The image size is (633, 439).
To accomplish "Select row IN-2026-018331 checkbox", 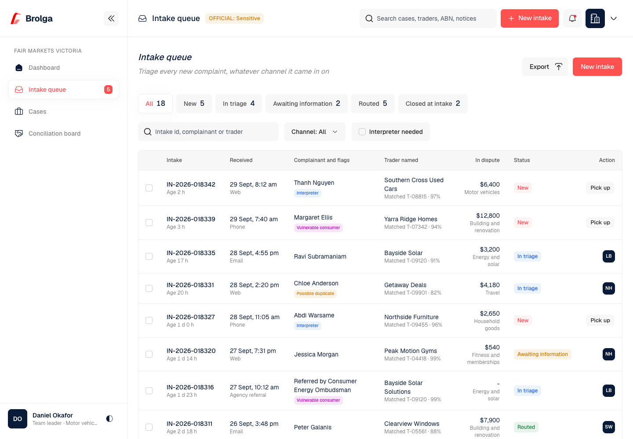I will coord(149,288).
